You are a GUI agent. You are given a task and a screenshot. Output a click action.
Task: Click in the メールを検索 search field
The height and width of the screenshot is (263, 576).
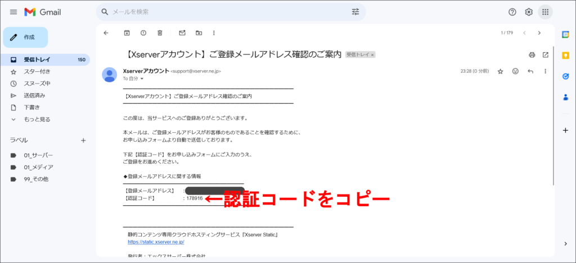tap(229, 12)
